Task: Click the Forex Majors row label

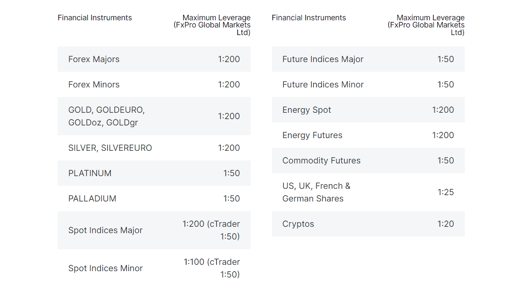Action: click(x=94, y=59)
